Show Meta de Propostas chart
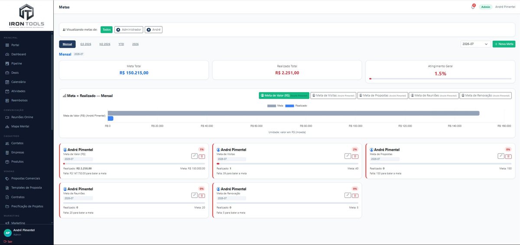This screenshot has height=245, width=520. (x=383, y=95)
